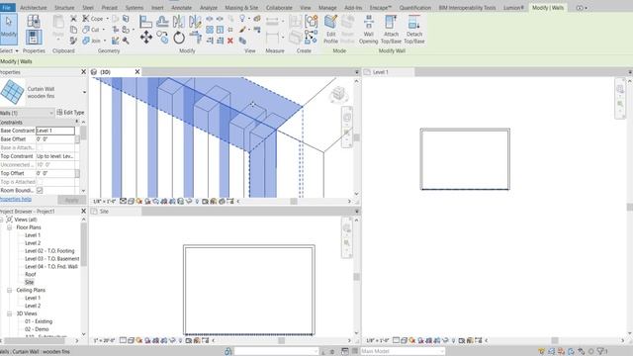Click the Apply button in Properties
This screenshot has height=356, width=633.
pyautogui.click(x=71, y=200)
